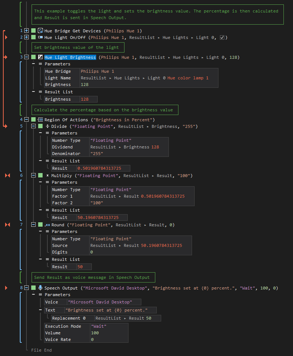This screenshot has width=293, height=356.
Task: Click the Hue Light Brightness action icon
Action: point(40,57)
